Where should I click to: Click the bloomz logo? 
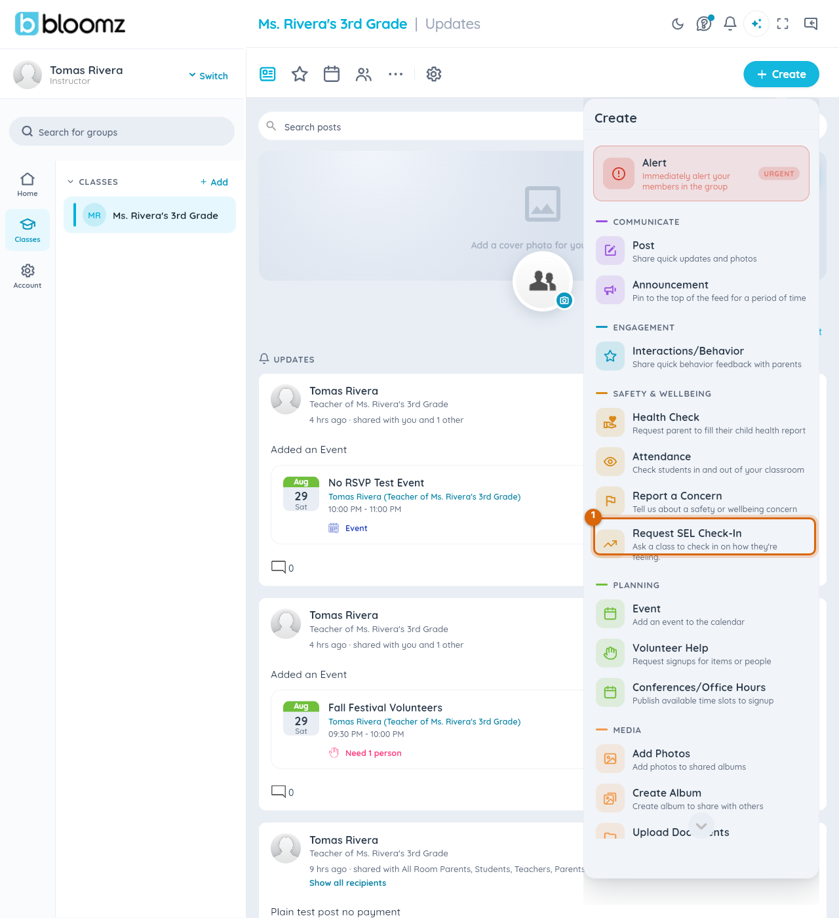point(70,24)
